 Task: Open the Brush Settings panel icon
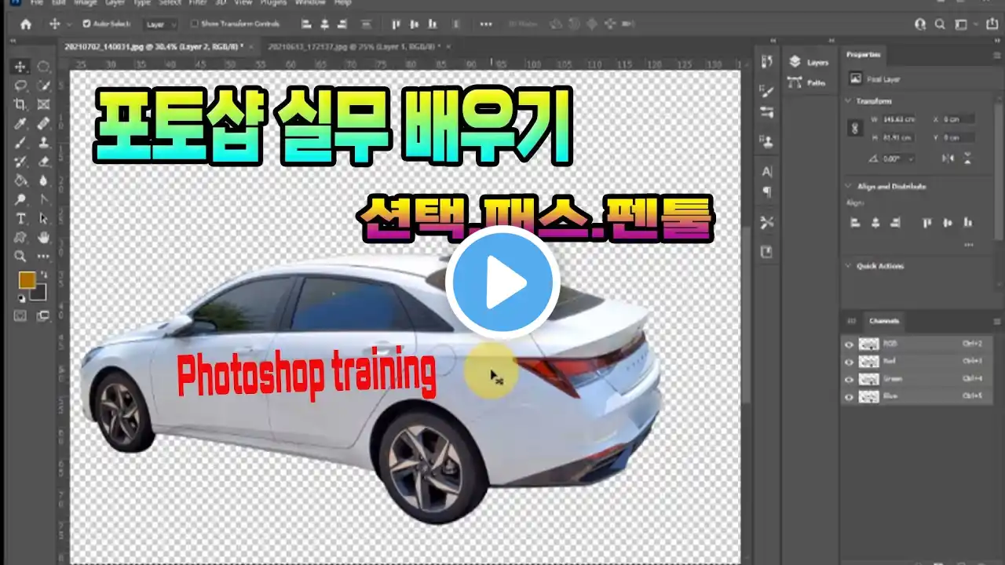[767, 92]
